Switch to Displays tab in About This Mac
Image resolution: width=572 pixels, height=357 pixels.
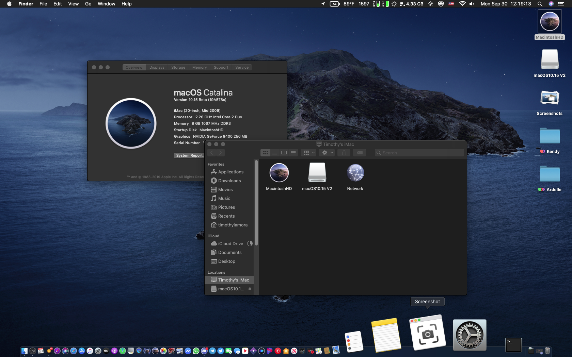157,67
